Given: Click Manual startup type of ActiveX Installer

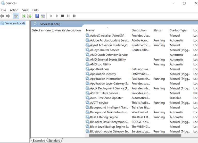Looking at the screenshot, I should 175,36.
